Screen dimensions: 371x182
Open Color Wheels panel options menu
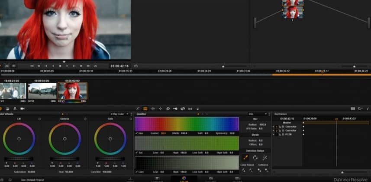tap(132, 114)
